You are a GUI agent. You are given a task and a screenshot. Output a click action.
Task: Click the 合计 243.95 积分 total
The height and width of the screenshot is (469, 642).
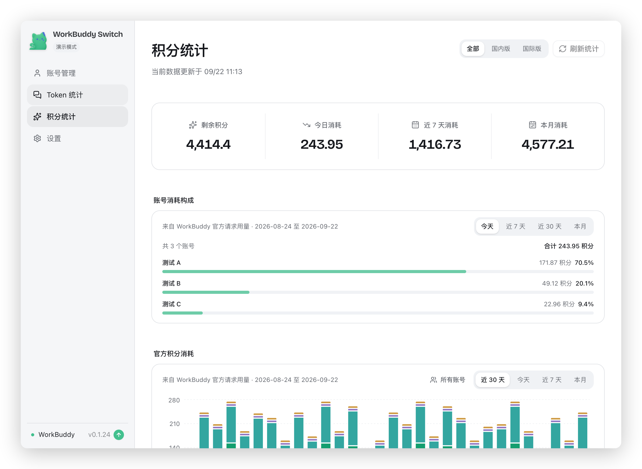click(x=569, y=246)
